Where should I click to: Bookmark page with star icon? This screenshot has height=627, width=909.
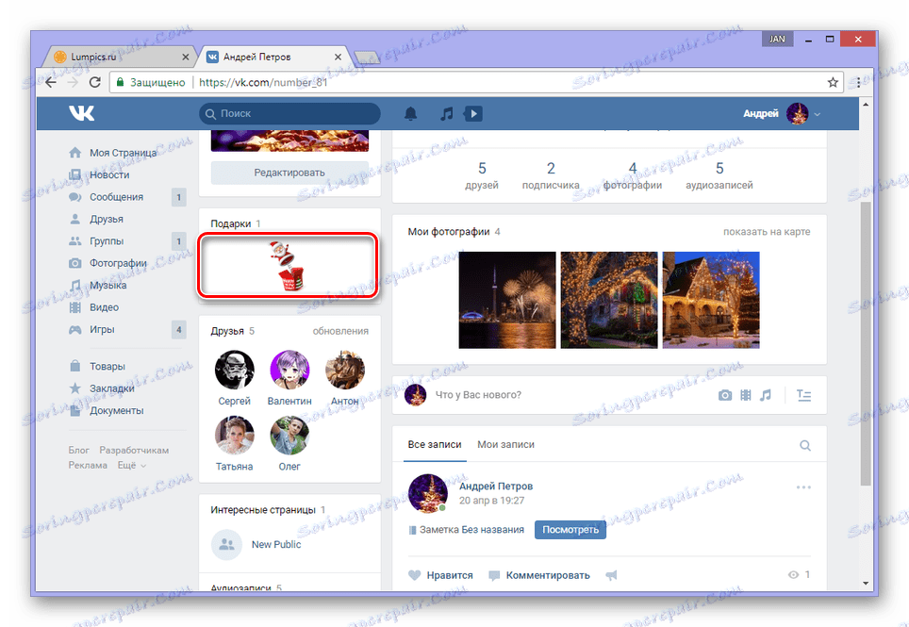pos(833,82)
